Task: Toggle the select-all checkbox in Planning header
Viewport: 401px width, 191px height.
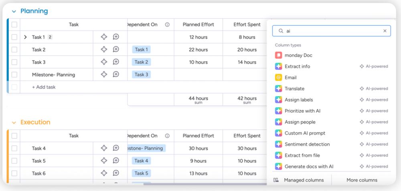Action: [14, 24]
